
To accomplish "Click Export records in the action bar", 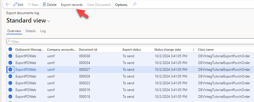I will coord(72,5).
